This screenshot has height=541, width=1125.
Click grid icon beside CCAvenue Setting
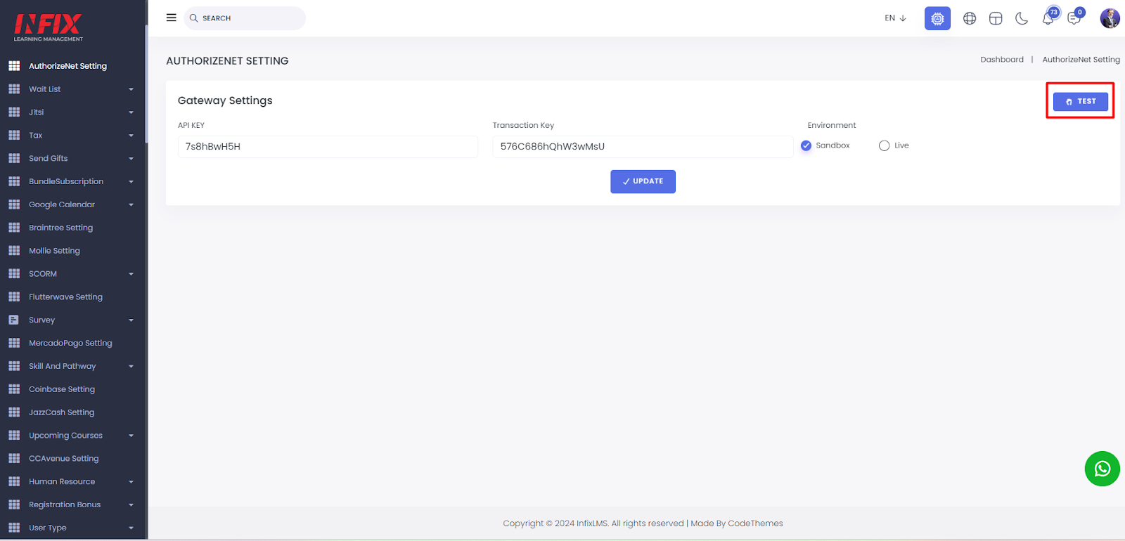[14, 459]
